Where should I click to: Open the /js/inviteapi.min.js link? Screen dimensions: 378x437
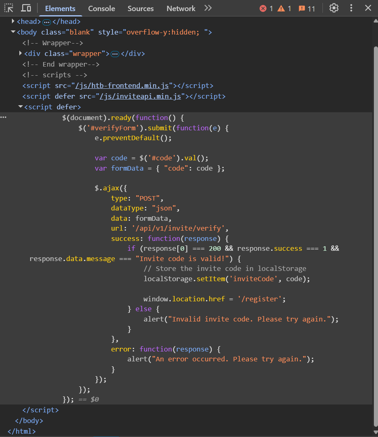[140, 97]
